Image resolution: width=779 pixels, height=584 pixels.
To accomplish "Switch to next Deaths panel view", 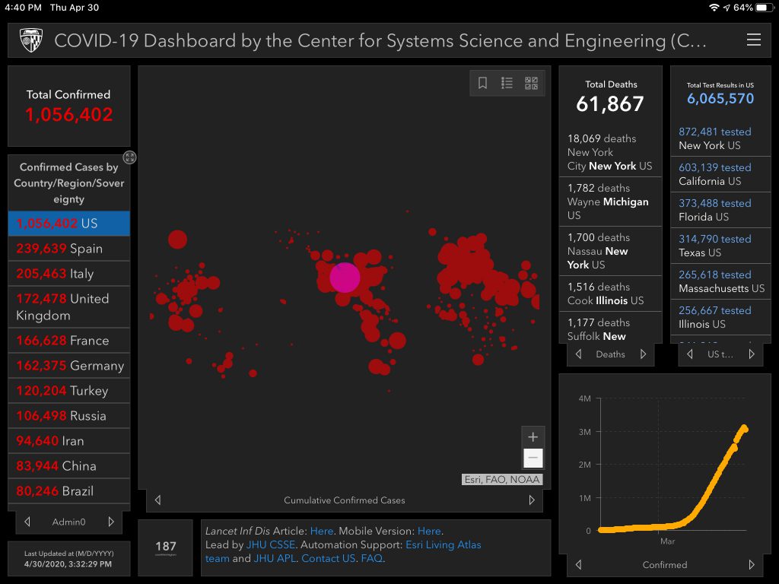I will [x=644, y=354].
